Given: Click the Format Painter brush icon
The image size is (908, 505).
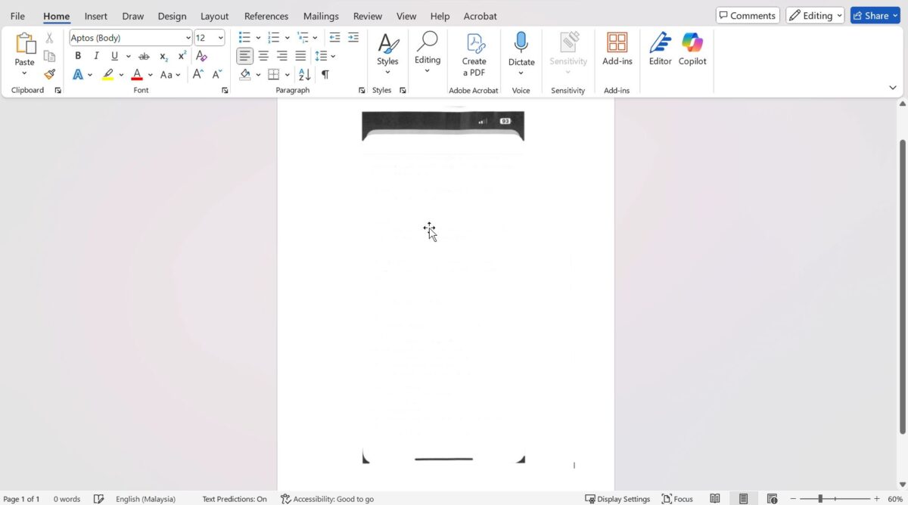Looking at the screenshot, I should click(x=49, y=74).
